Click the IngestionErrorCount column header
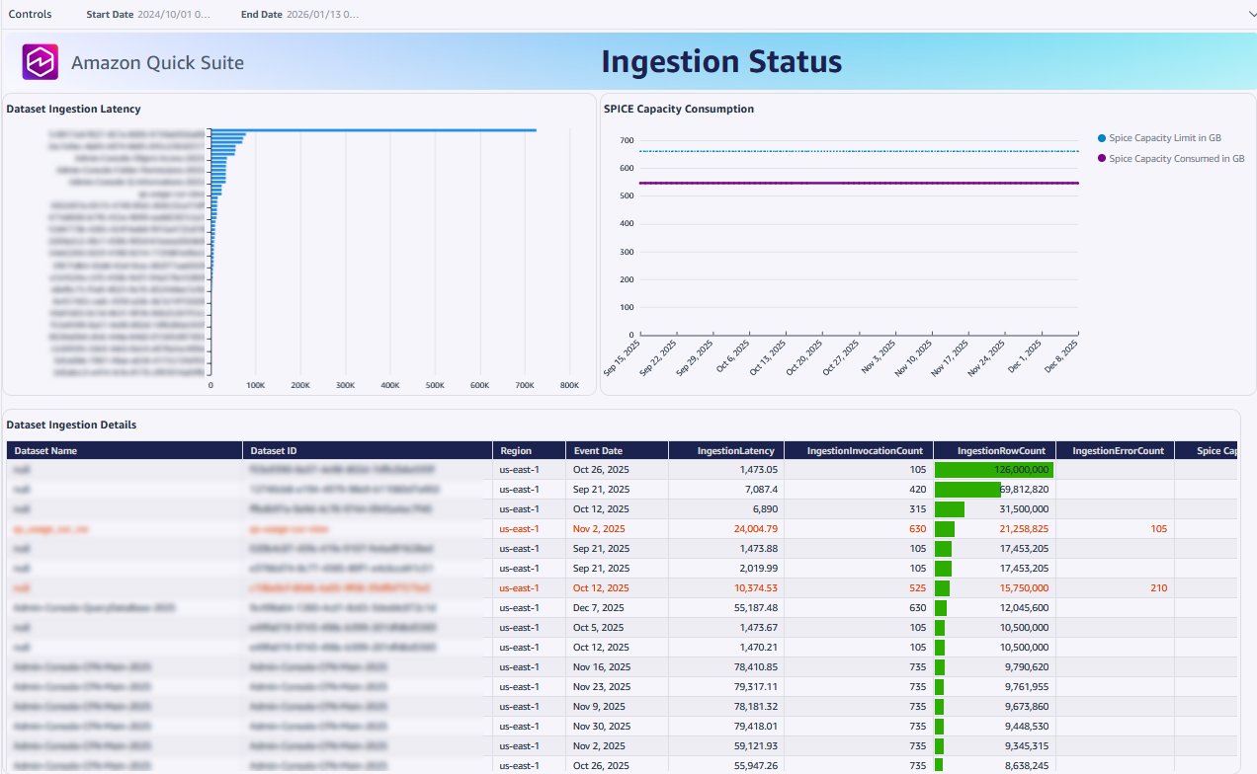This screenshot has height=774, width=1257. 1119,450
